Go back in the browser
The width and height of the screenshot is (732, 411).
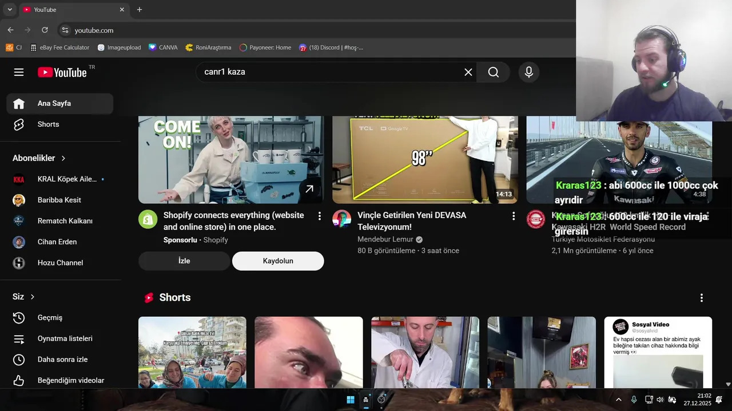pyautogui.click(x=10, y=30)
